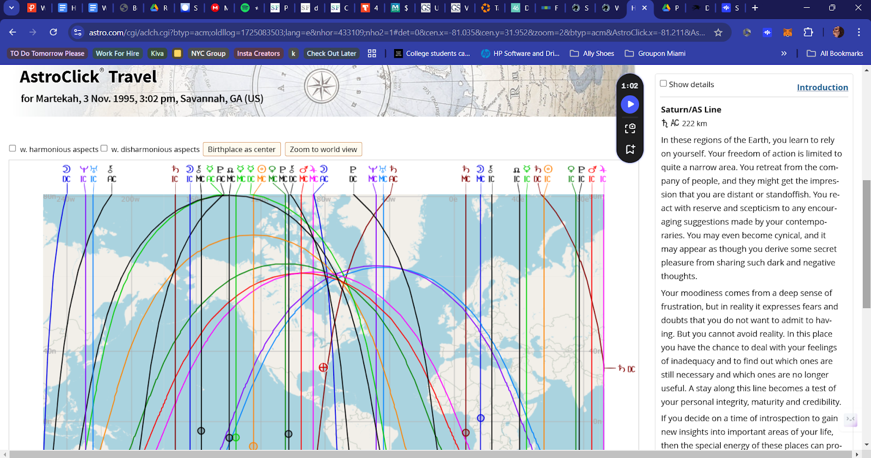Bookmark this page with the star icon
The image size is (871, 458).
tap(718, 33)
